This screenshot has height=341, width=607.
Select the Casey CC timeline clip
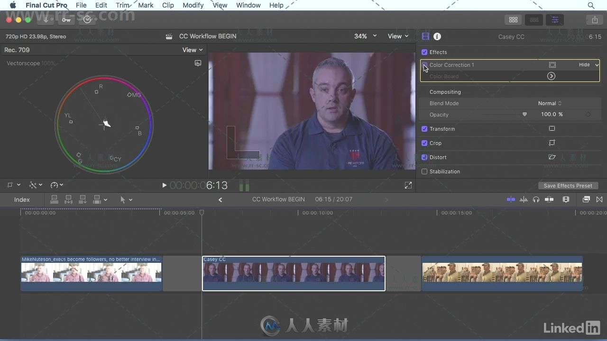click(x=294, y=273)
